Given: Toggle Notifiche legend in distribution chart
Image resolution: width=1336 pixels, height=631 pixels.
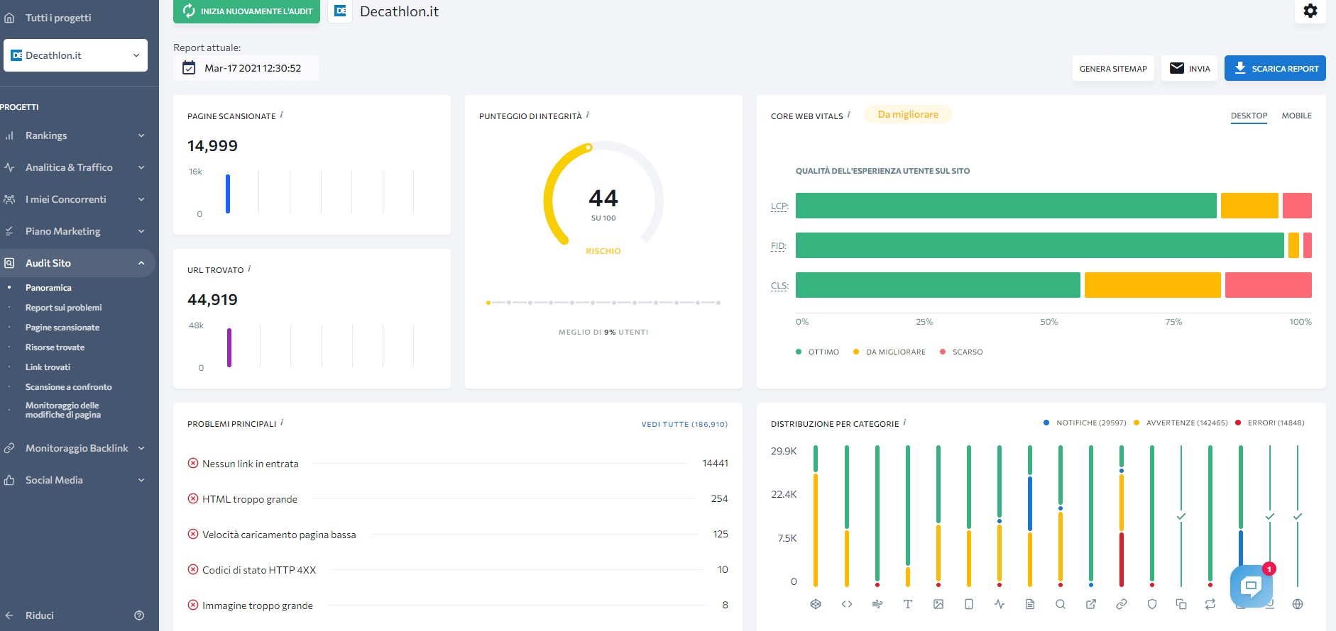Looking at the screenshot, I should coord(1085,423).
